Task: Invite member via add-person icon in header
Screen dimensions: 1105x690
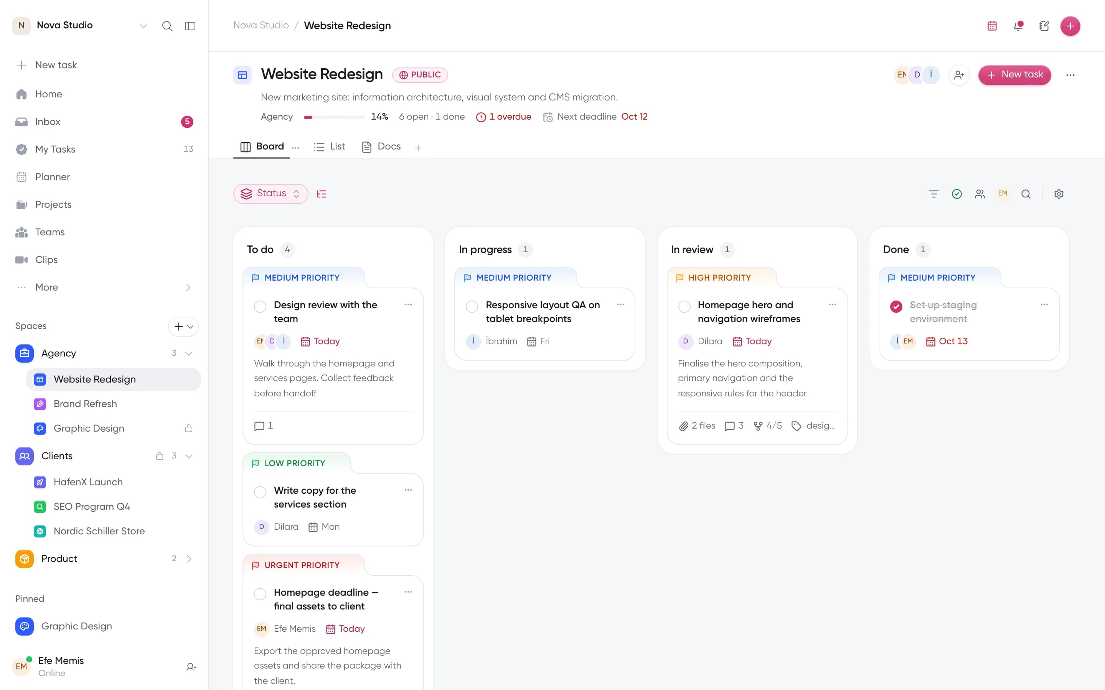Action: [959, 75]
